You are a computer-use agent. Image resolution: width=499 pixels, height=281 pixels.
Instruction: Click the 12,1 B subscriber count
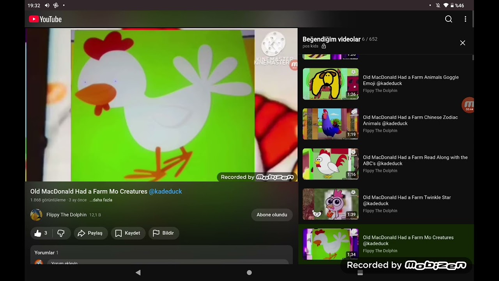pyautogui.click(x=95, y=215)
